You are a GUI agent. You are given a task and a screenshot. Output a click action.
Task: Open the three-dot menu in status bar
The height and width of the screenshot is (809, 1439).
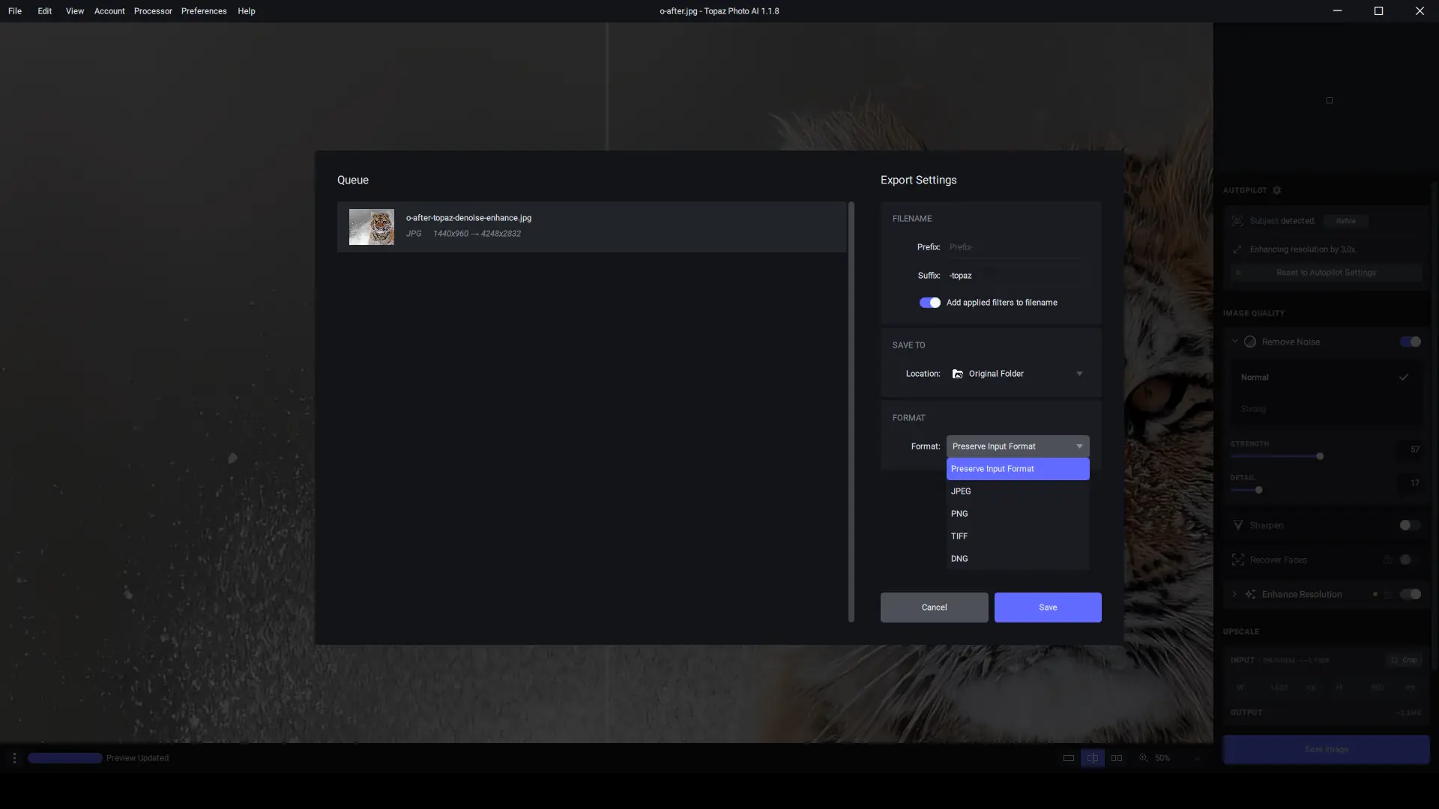[14, 758]
